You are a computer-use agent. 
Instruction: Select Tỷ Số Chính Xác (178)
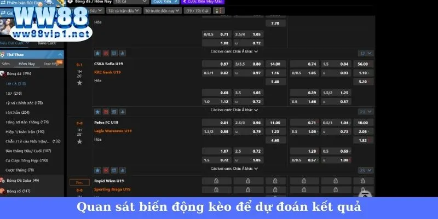tap(24, 103)
